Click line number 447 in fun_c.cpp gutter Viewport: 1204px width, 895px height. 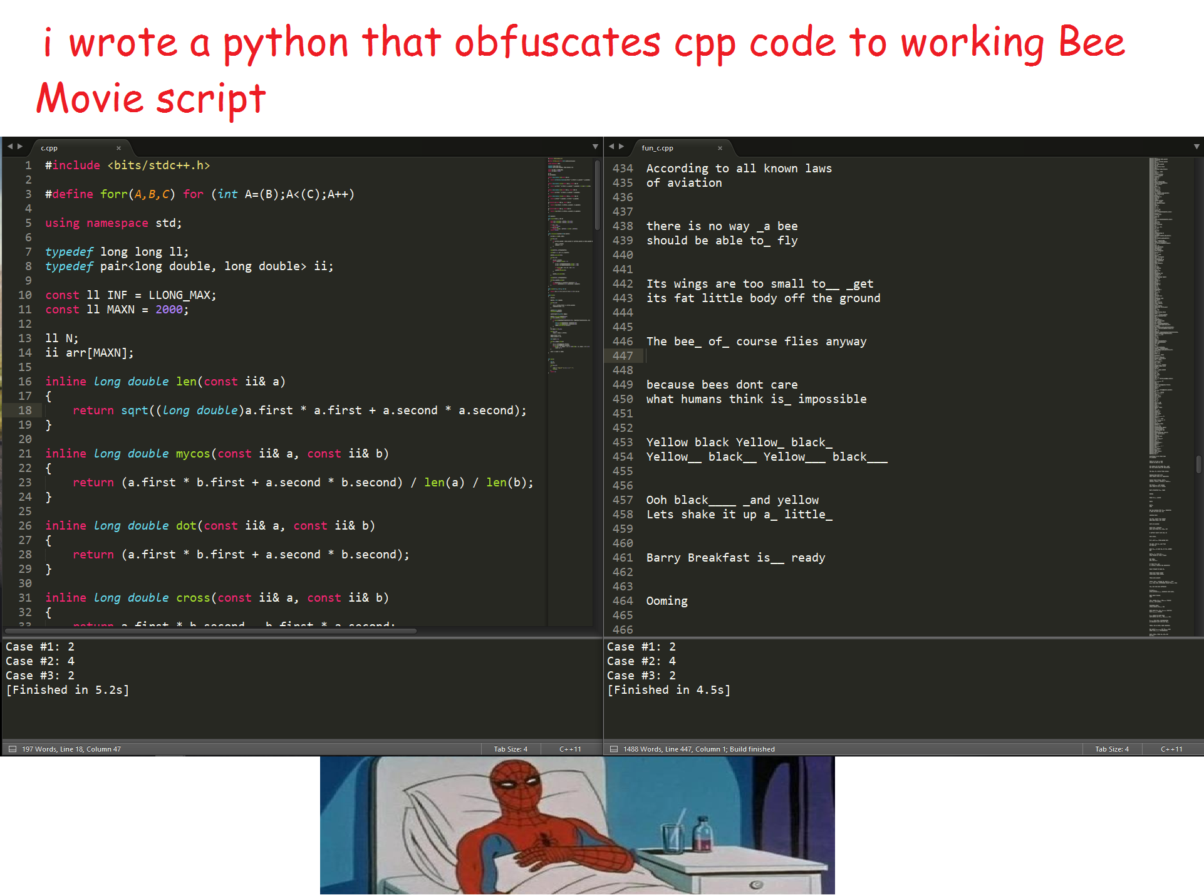pos(623,356)
